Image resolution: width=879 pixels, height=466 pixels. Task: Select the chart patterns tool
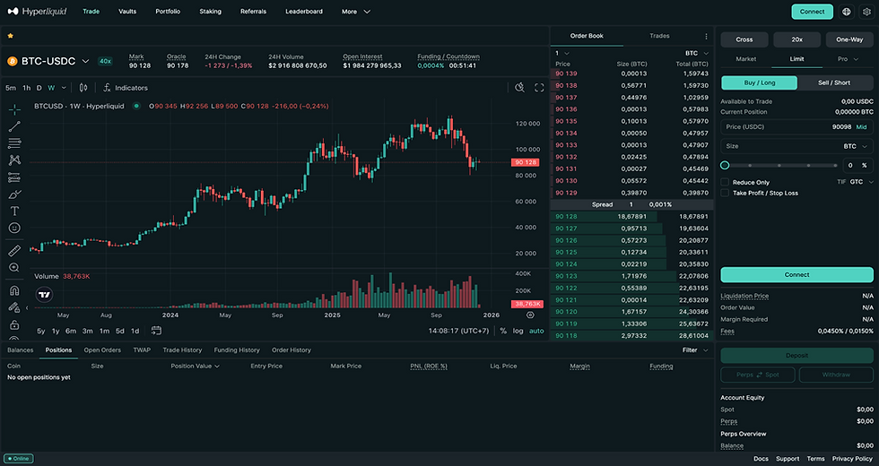[14, 160]
